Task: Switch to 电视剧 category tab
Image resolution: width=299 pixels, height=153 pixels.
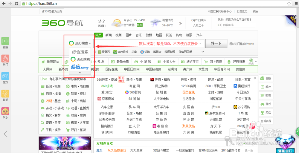Action: click(x=100, y=62)
